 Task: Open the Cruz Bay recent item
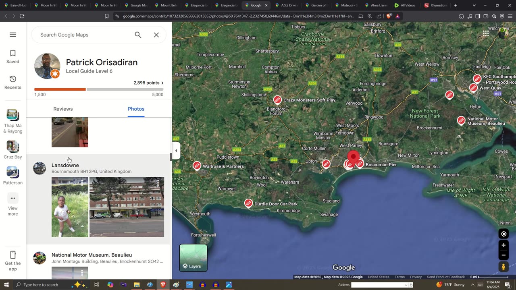[x=13, y=150]
